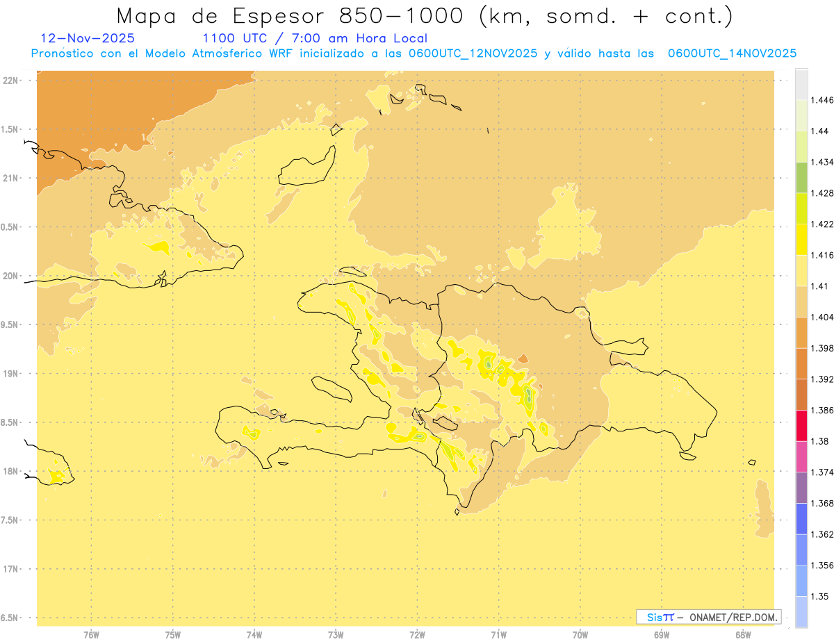The height and width of the screenshot is (644, 834).
Task: Click the colorbar value "1.362"
Action: coord(822,534)
